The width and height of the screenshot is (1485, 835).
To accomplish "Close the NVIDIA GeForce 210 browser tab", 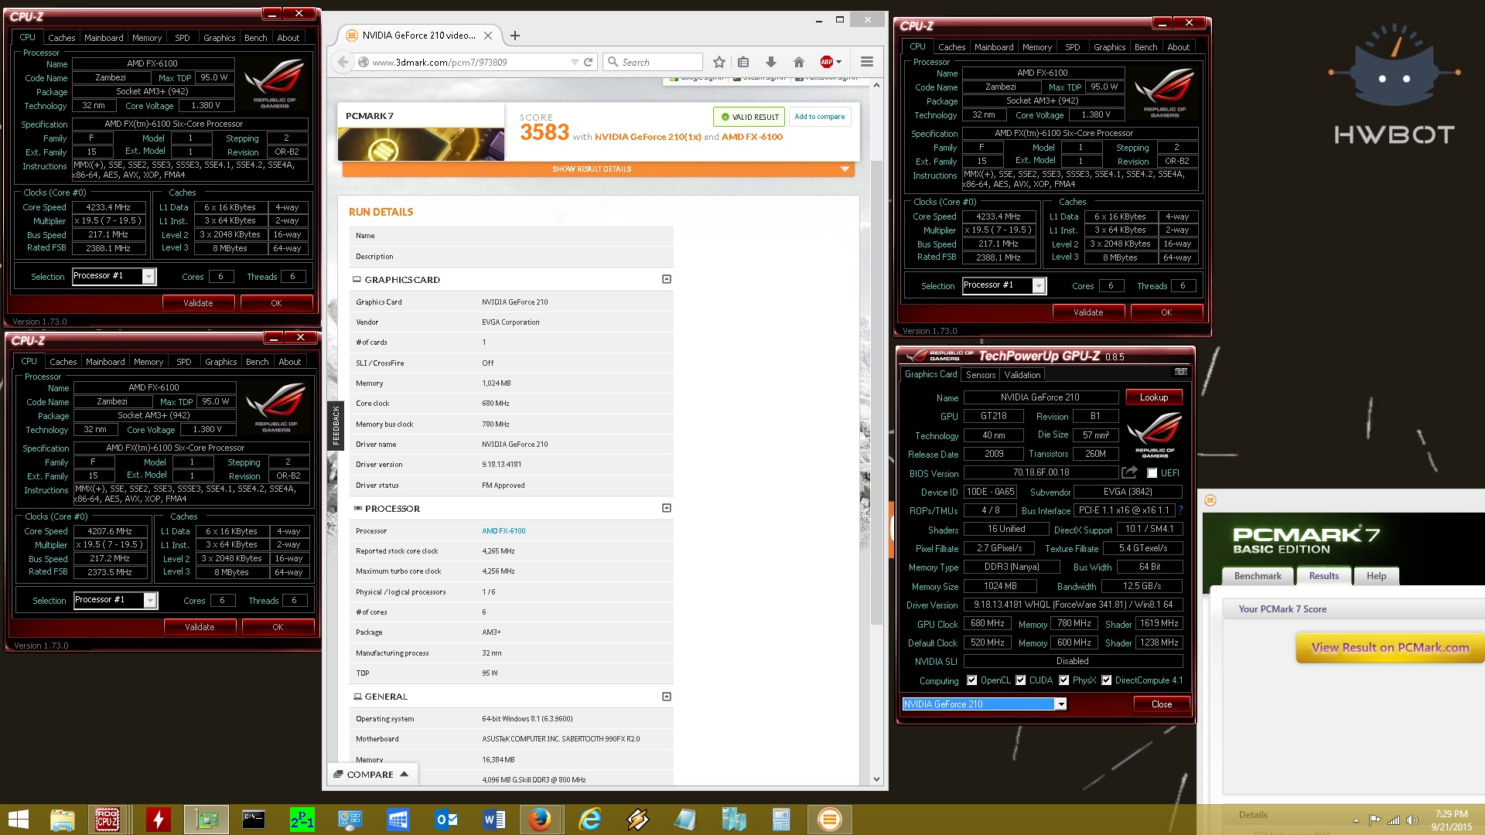I will coord(488,36).
